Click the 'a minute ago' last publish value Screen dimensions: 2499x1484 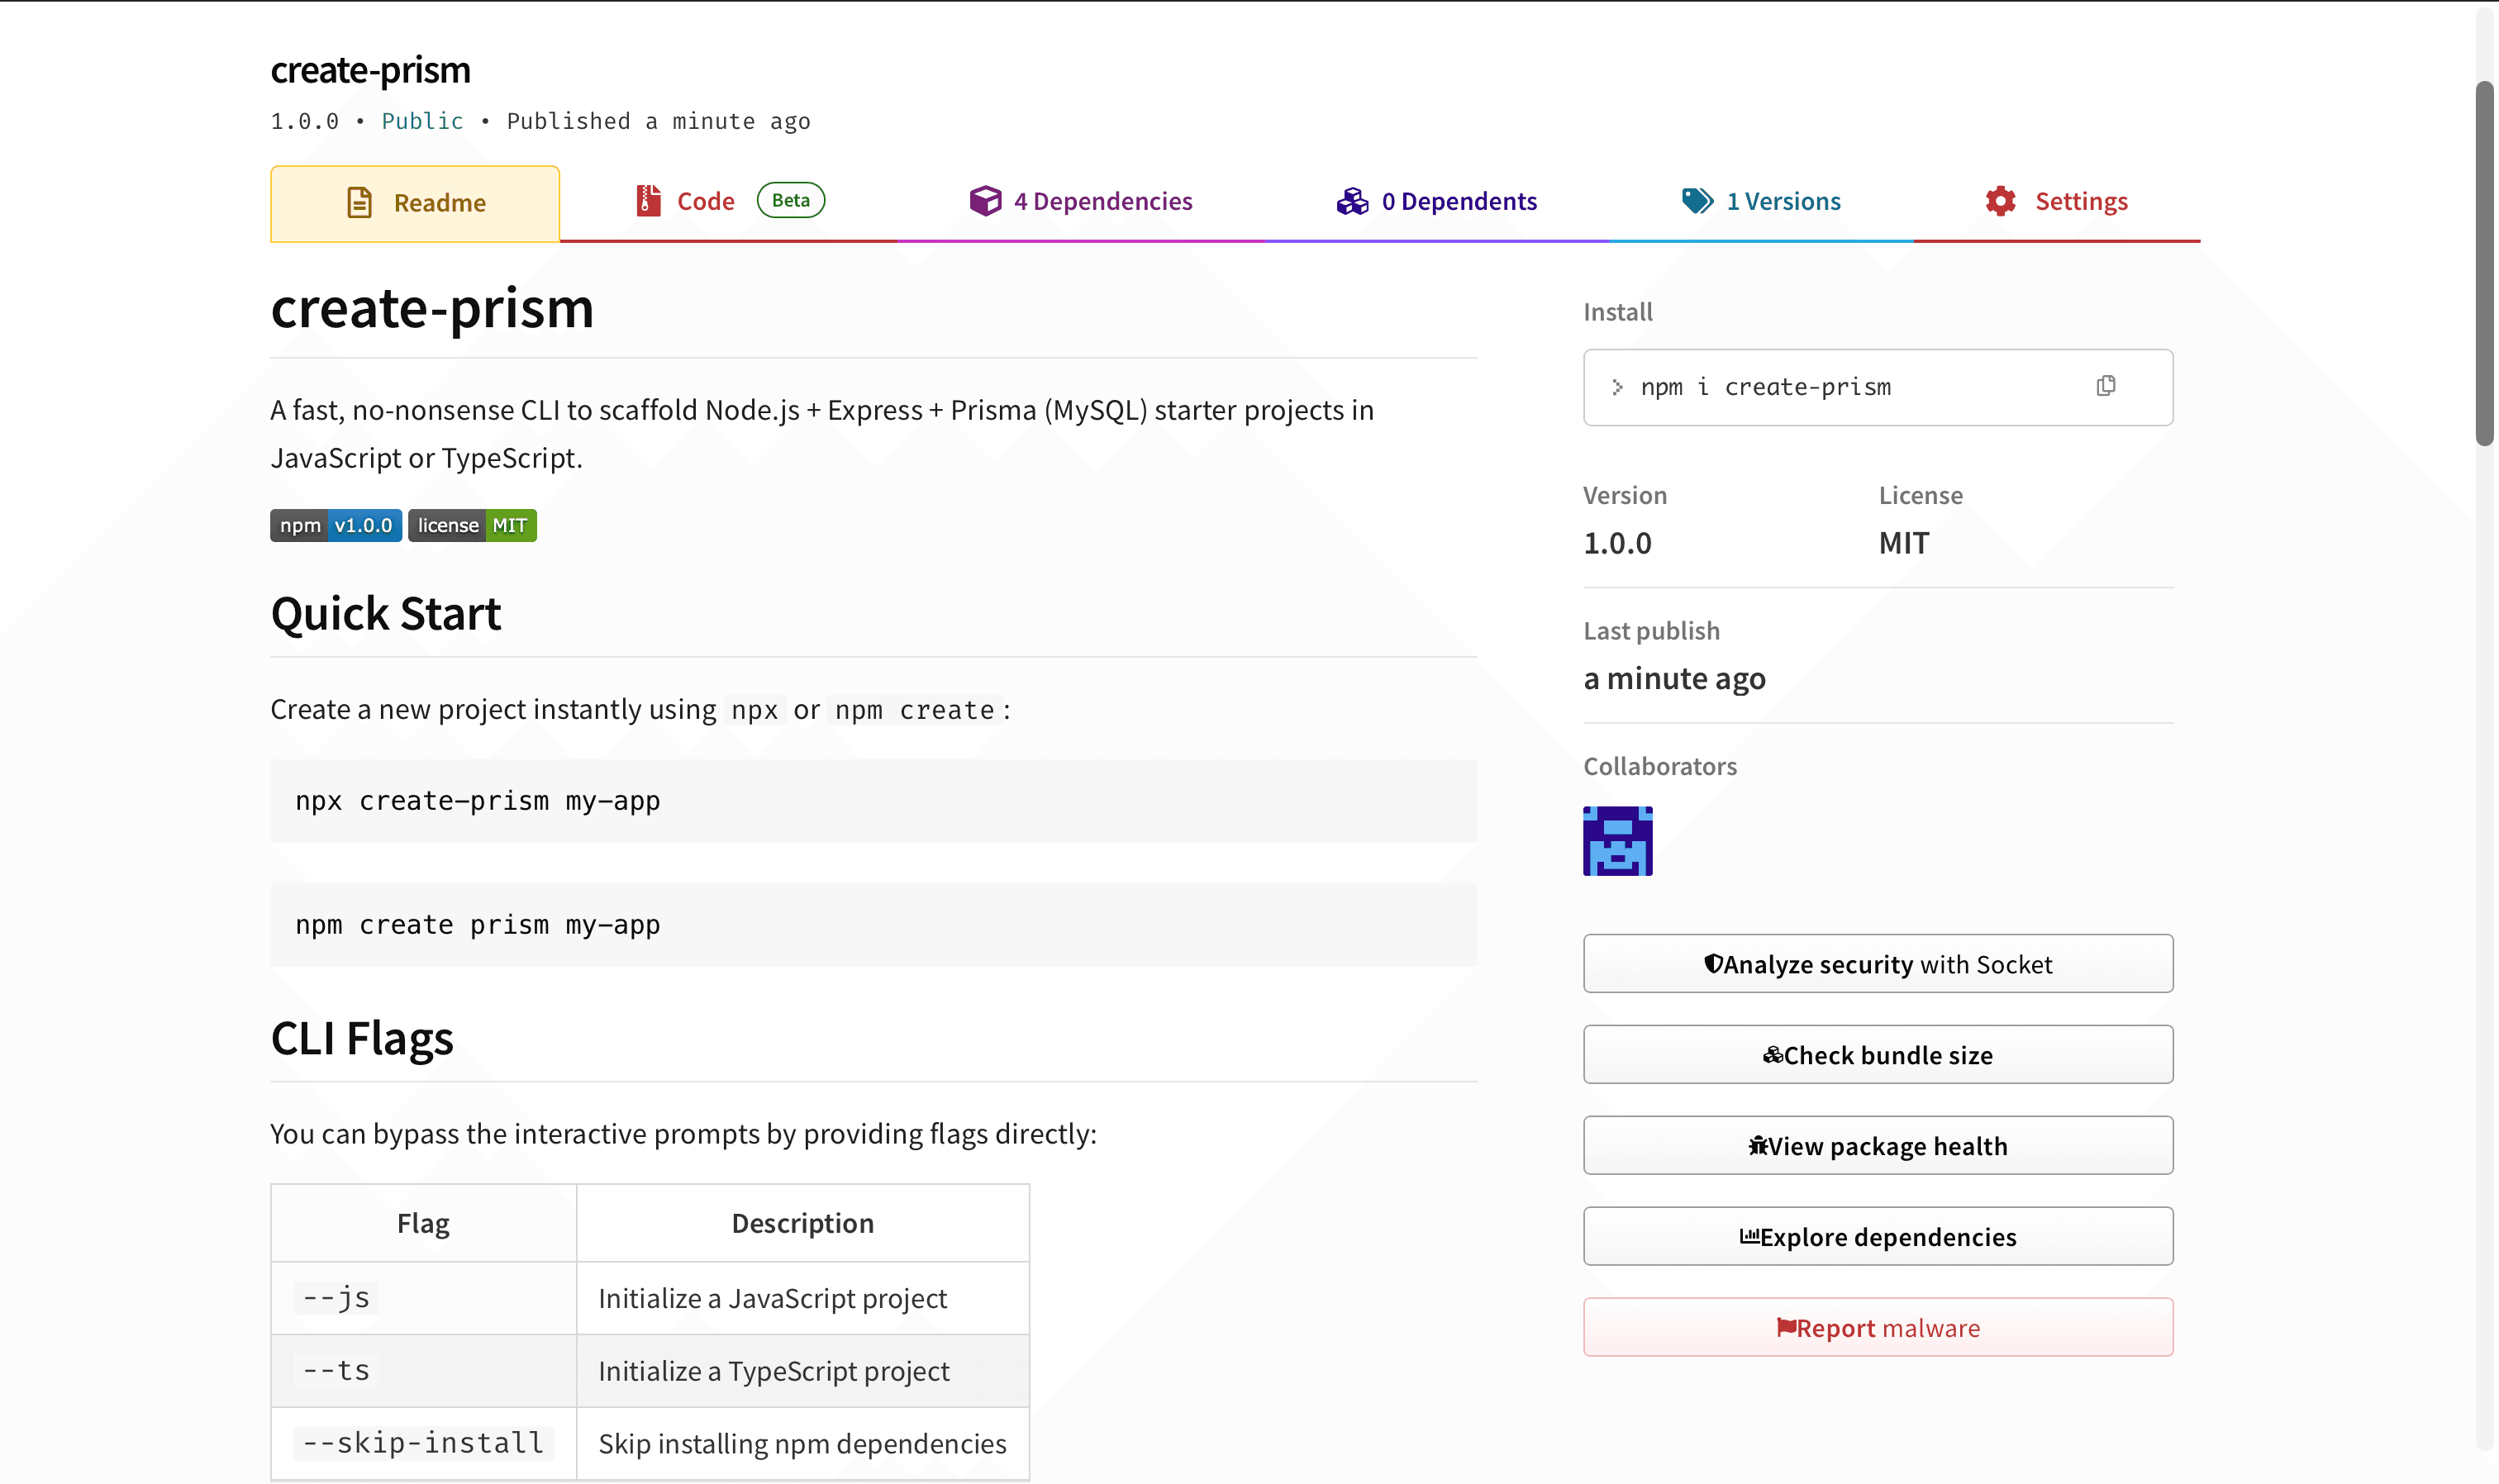(x=1675, y=679)
